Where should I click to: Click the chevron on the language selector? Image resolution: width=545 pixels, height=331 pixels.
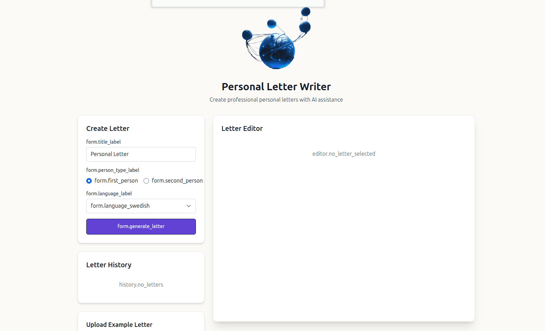pyautogui.click(x=189, y=206)
